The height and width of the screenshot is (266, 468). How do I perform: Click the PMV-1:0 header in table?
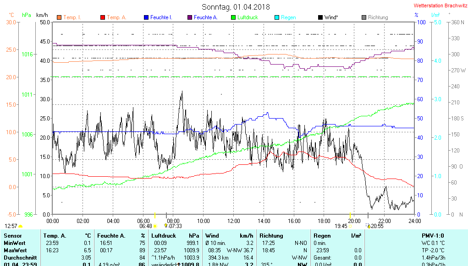tap(433, 236)
